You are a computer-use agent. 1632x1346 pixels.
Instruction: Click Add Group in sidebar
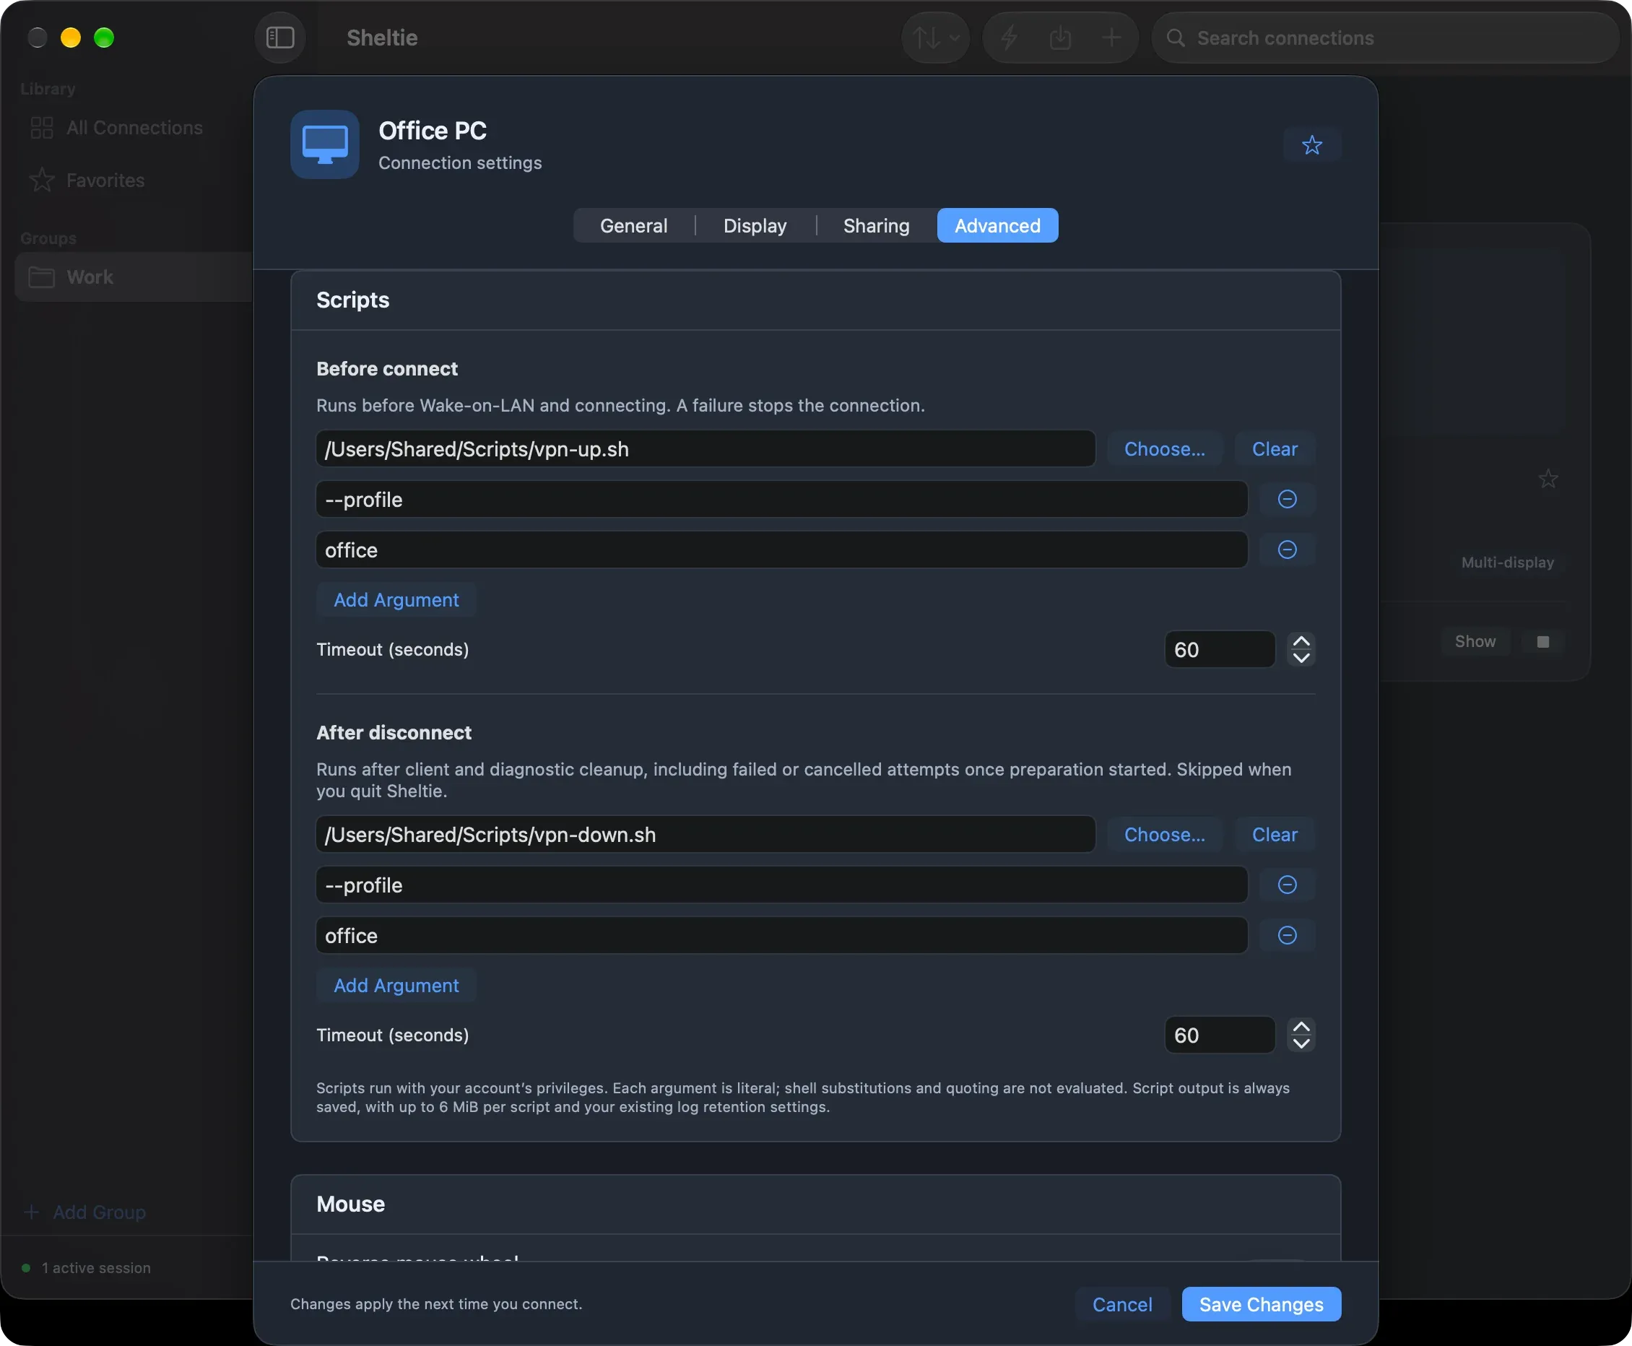(98, 1212)
